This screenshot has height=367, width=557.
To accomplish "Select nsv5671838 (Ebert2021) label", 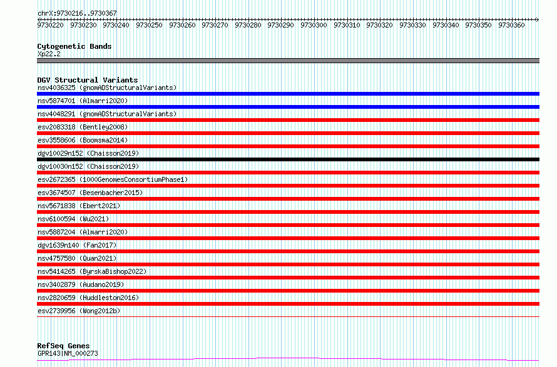I will point(79,206).
